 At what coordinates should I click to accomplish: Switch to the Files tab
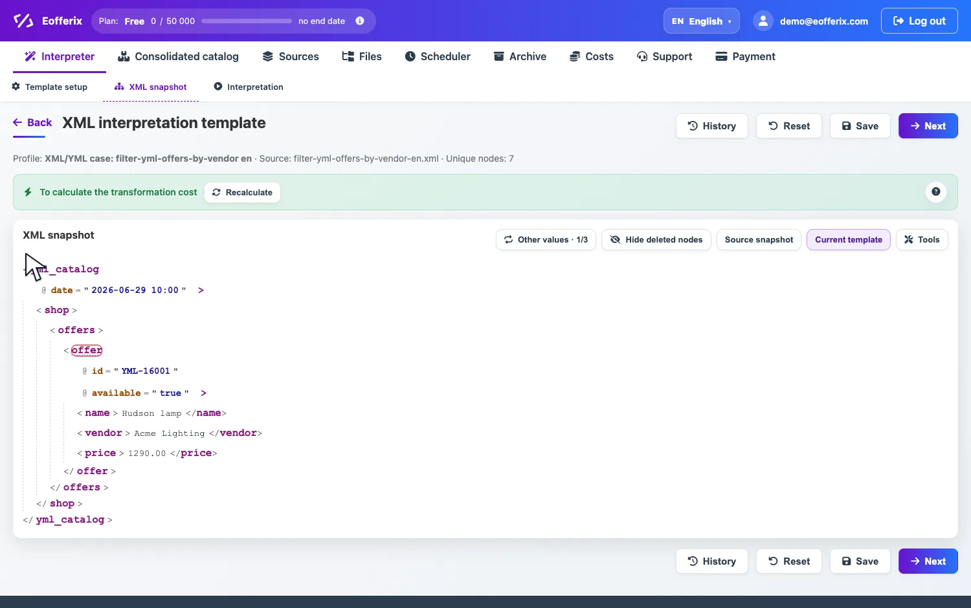coord(362,56)
